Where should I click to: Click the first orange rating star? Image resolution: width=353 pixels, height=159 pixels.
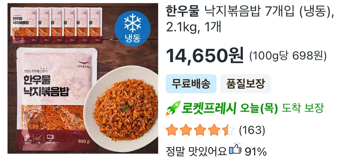[172, 130]
